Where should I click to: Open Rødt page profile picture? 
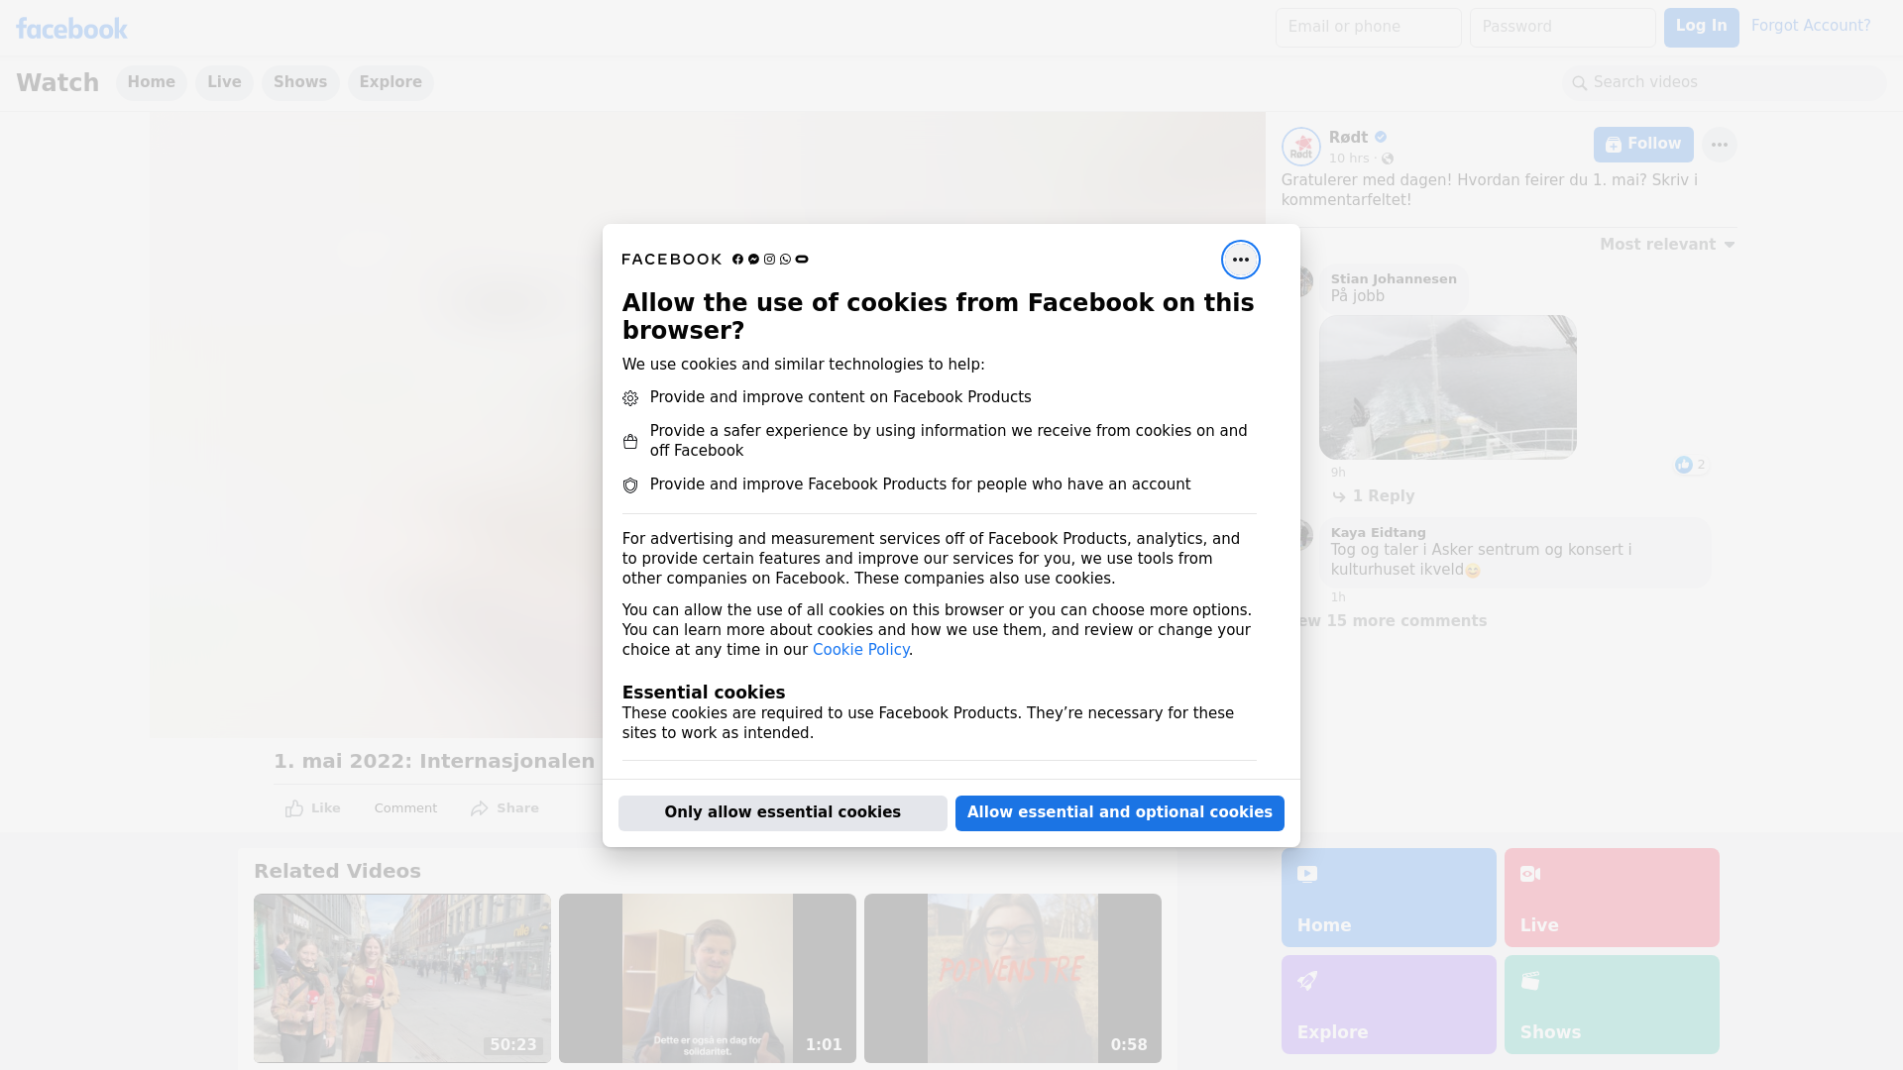(x=1300, y=147)
